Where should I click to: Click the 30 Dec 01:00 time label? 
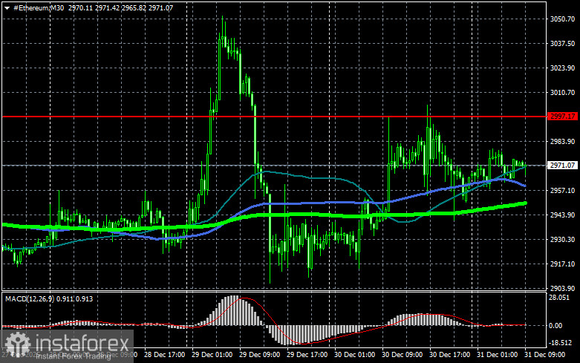tap(354, 355)
